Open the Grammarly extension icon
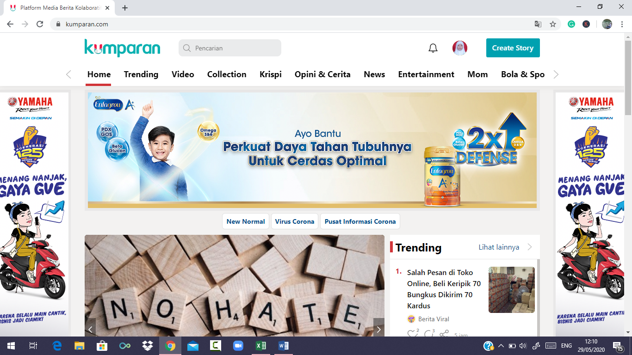 [571, 24]
